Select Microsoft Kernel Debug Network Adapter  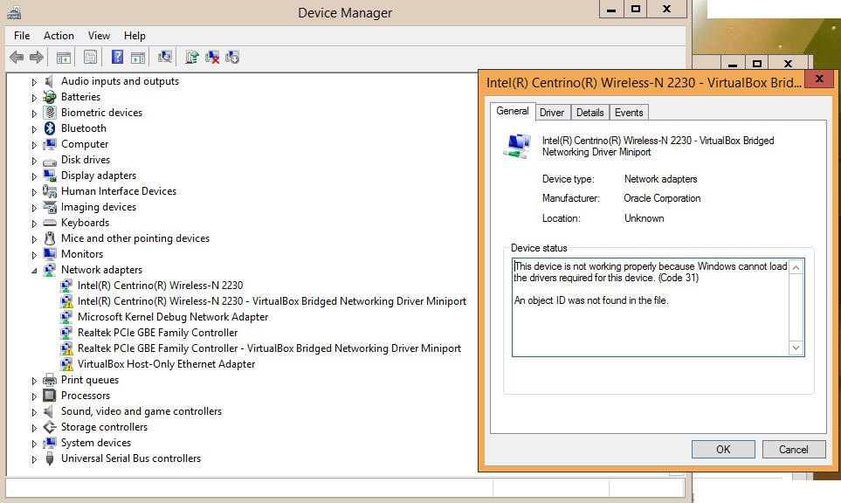coord(173,317)
